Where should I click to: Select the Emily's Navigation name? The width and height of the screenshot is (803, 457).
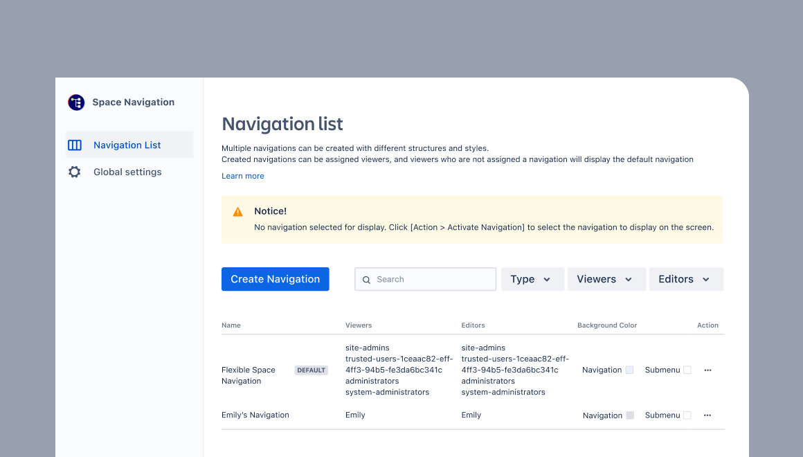(x=255, y=415)
